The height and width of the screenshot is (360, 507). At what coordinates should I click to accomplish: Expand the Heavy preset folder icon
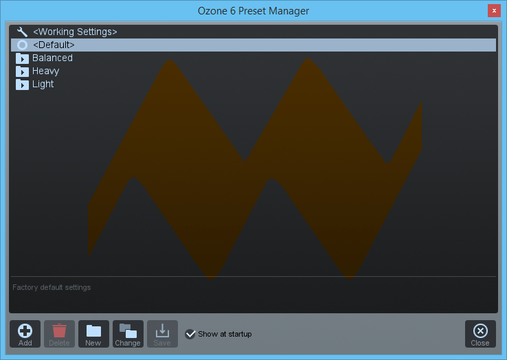[x=22, y=71]
